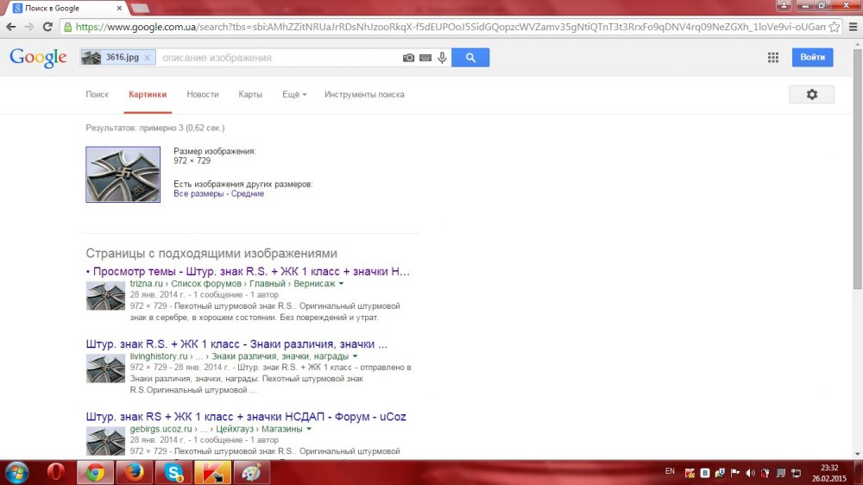Open Средние sizes link
Screen dimensions: 863x485
[247, 194]
